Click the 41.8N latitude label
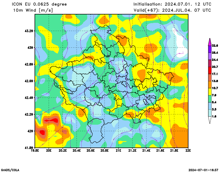 click(29, 148)
